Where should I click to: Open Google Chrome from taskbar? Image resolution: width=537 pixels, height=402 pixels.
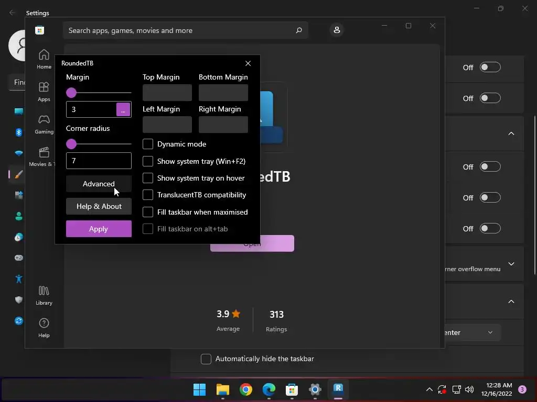245,389
